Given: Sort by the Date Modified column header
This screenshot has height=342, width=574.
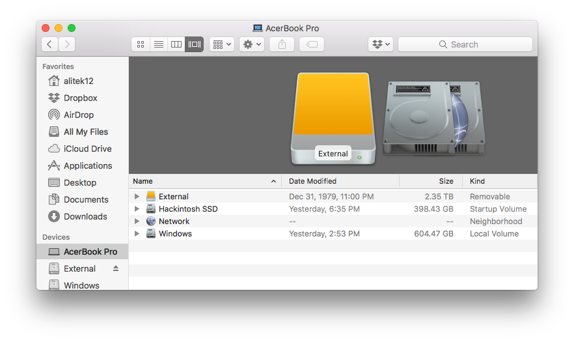Looking at the screenshot, I should (340, 181).
